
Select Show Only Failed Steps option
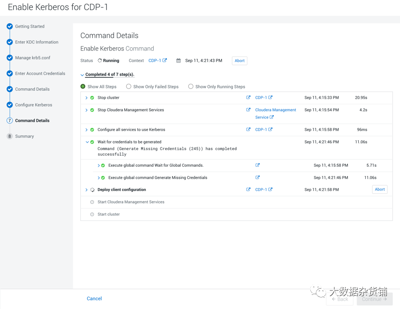(x=129, y=87)
